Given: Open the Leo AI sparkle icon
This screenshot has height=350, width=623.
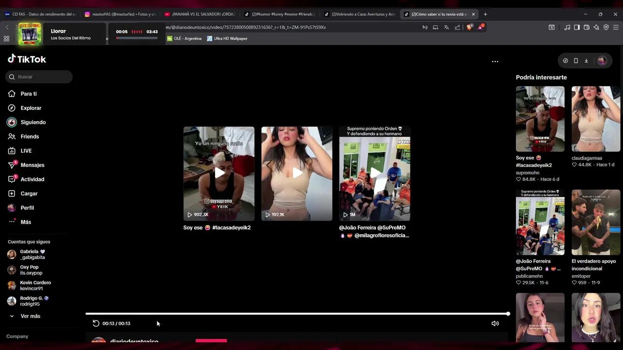Looking at the screenshot, I should point(596,27).
